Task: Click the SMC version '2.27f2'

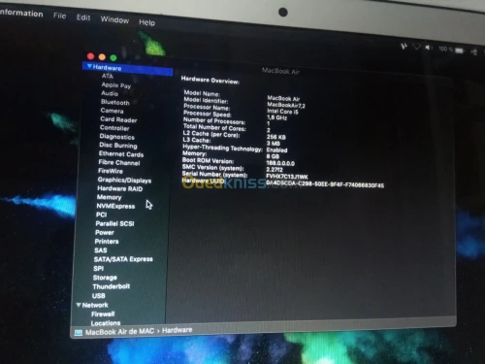Action: [x=275, y=170]
